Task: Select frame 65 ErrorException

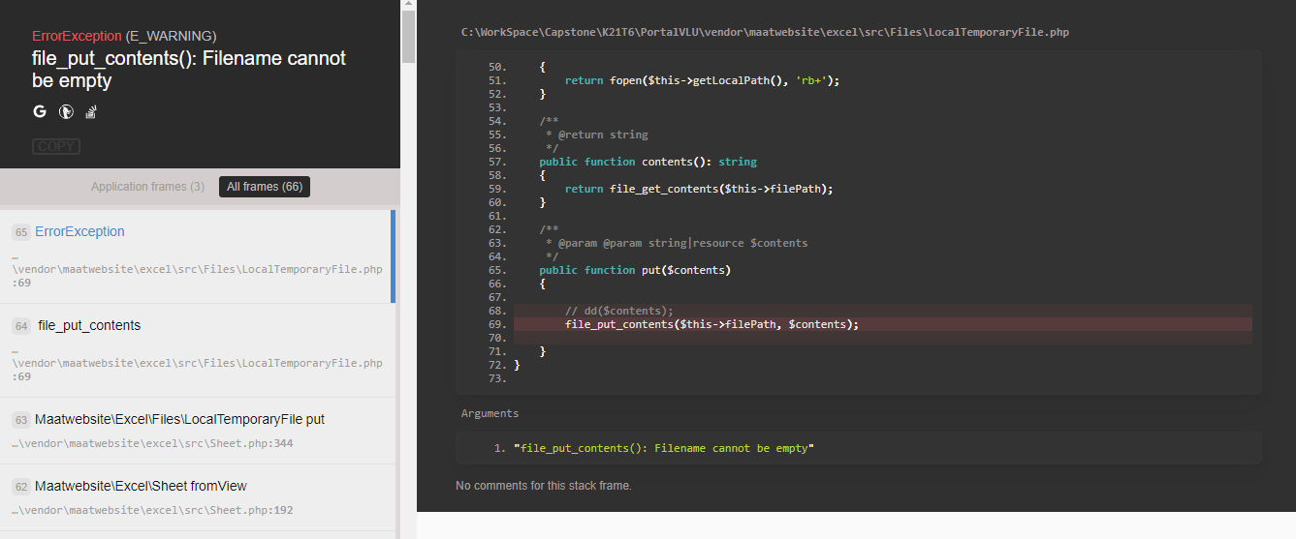Action: [x=198, y=255]
